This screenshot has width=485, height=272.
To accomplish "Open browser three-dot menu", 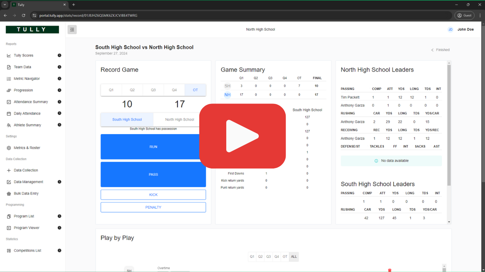I will coord(480,15).
